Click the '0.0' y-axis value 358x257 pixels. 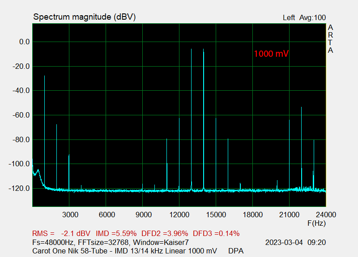point(25,42)
